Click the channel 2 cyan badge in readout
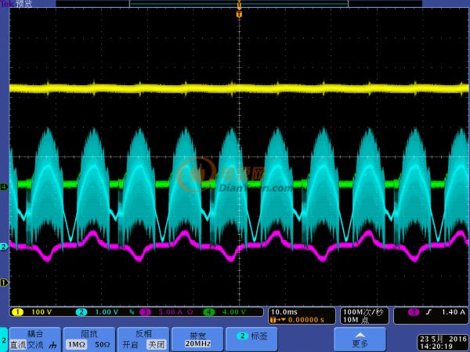 tap(81, 312)
